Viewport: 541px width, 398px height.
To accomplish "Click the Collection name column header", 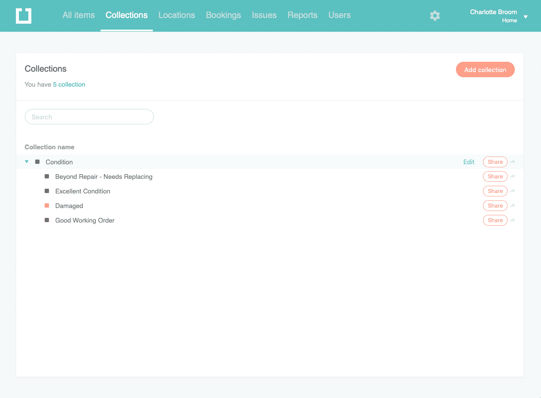I will [49, 147].
